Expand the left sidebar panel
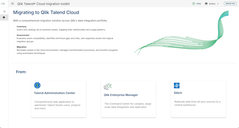 pos(4,12)
